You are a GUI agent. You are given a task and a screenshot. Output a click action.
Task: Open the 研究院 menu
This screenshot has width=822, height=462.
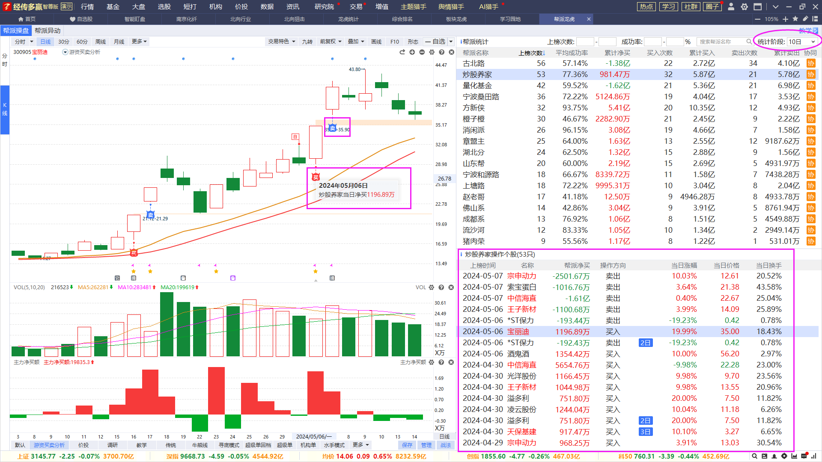[x=324, y=6]
